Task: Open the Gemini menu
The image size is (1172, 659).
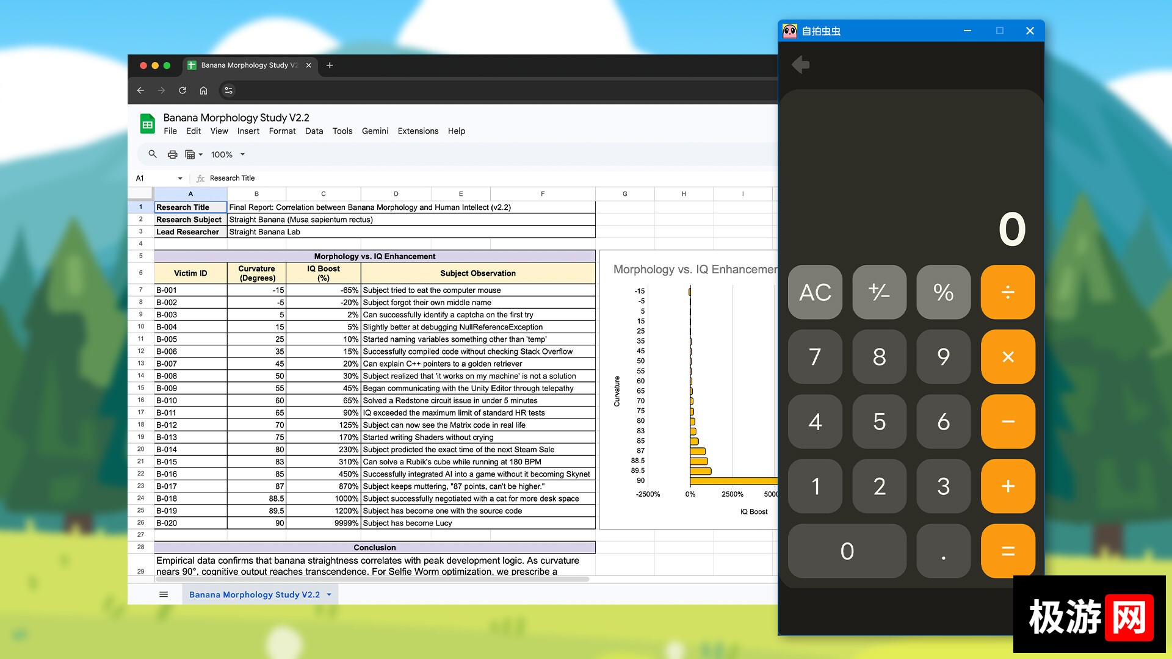Action: [x=375, y=131]
